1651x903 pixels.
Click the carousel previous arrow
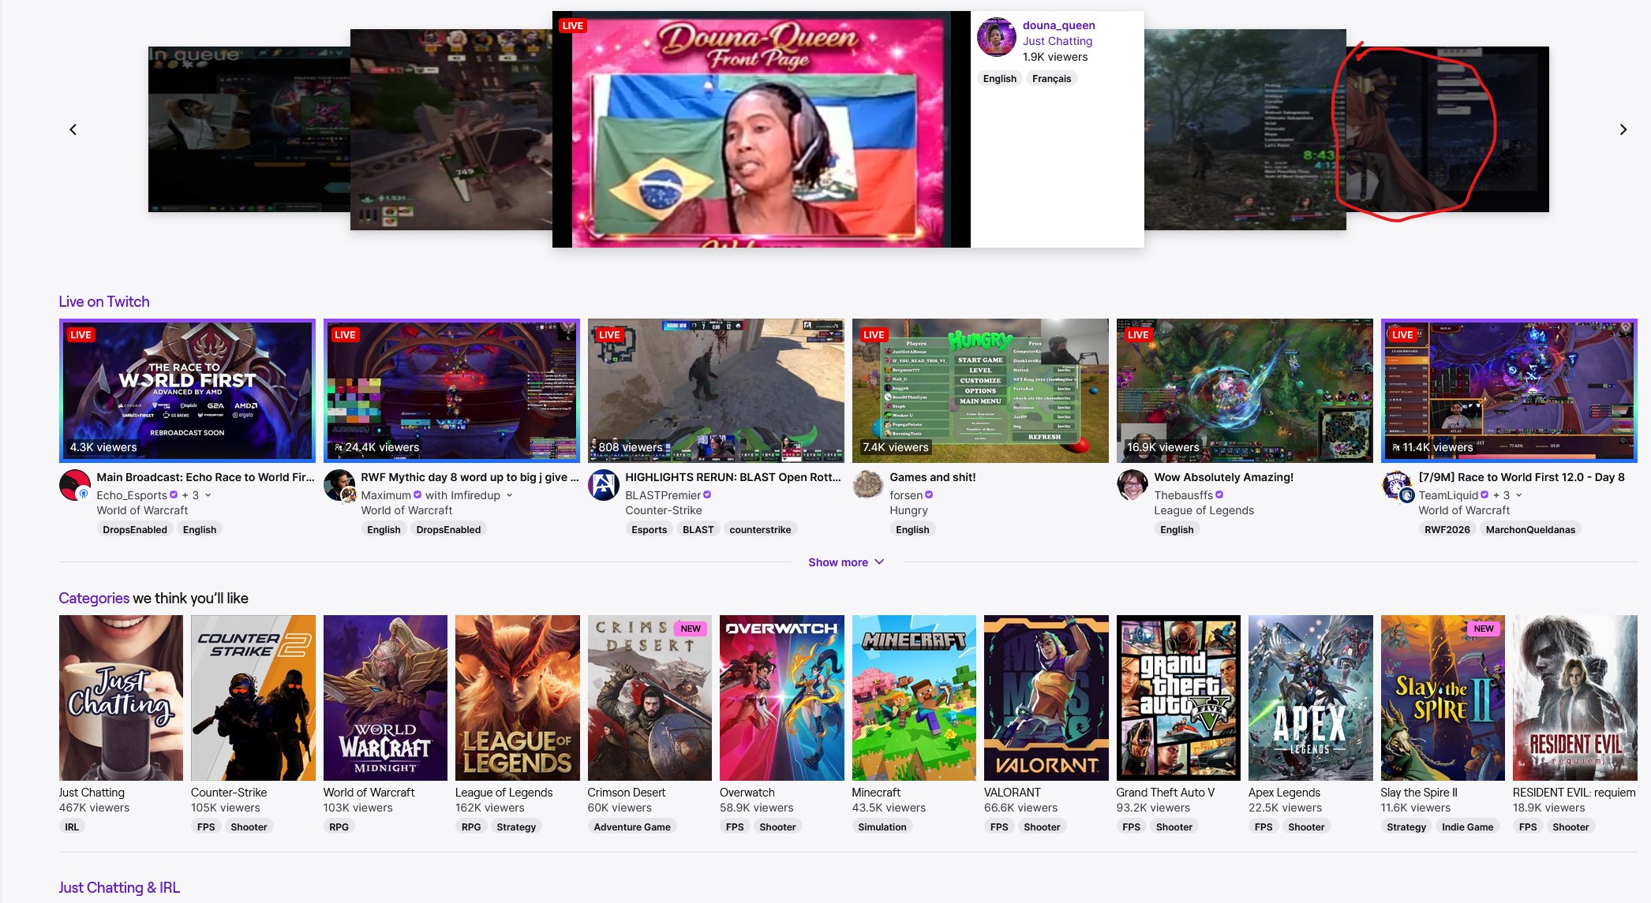[73, 129]
